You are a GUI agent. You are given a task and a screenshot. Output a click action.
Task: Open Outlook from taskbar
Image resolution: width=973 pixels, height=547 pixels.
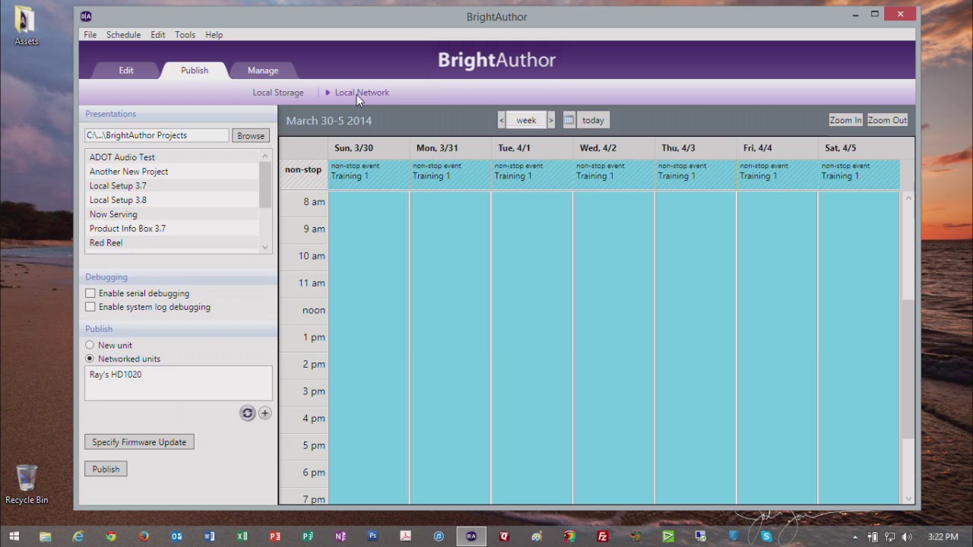(x=176, y=536)
